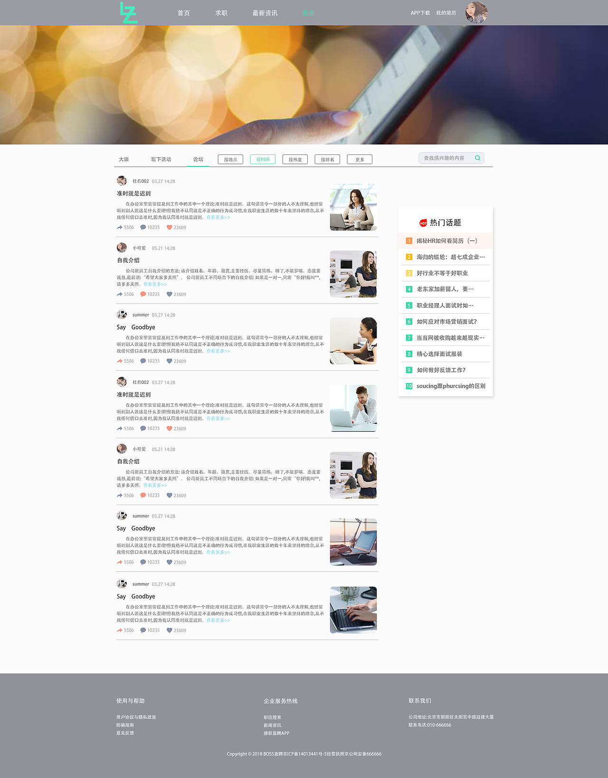Switch to the 大咖 tab
This screenshot has width=608, height=778.
[124, 159]
